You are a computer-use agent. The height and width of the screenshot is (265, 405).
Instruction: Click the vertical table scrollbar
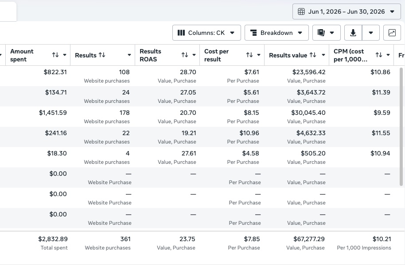coord(401,126)
